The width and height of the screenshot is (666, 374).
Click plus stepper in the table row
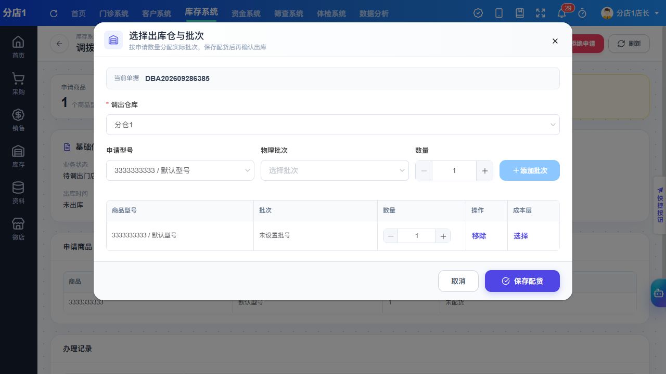[443, 236]
